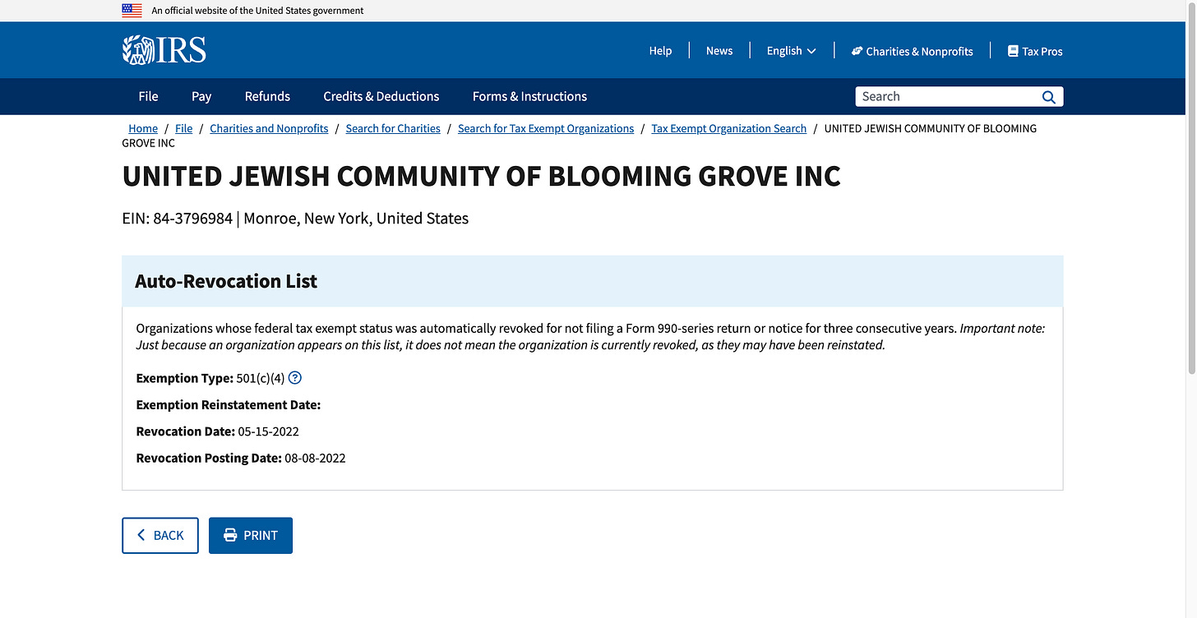Screen dimensions: 1197x618
Task: Click the back chevron icon
Action: (141, 535)
